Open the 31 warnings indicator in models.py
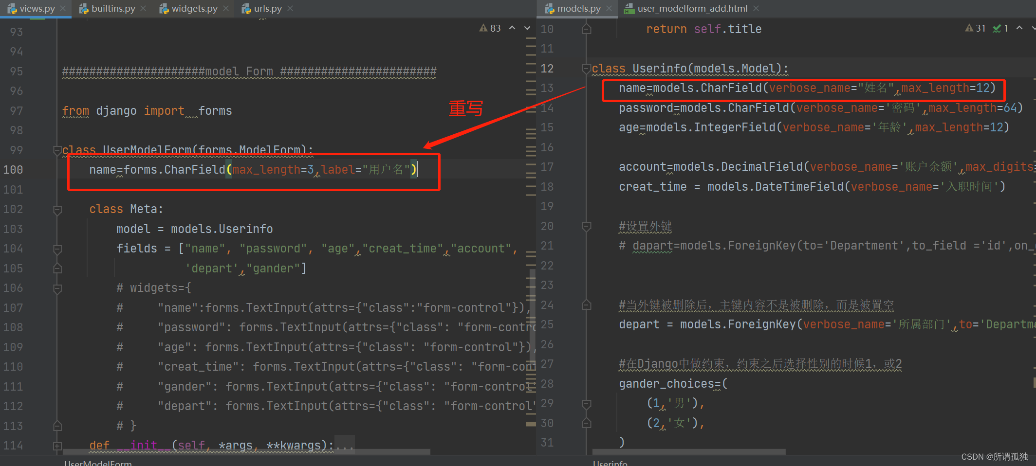This screenshot has height=466, width=1036. click(975, 28)
